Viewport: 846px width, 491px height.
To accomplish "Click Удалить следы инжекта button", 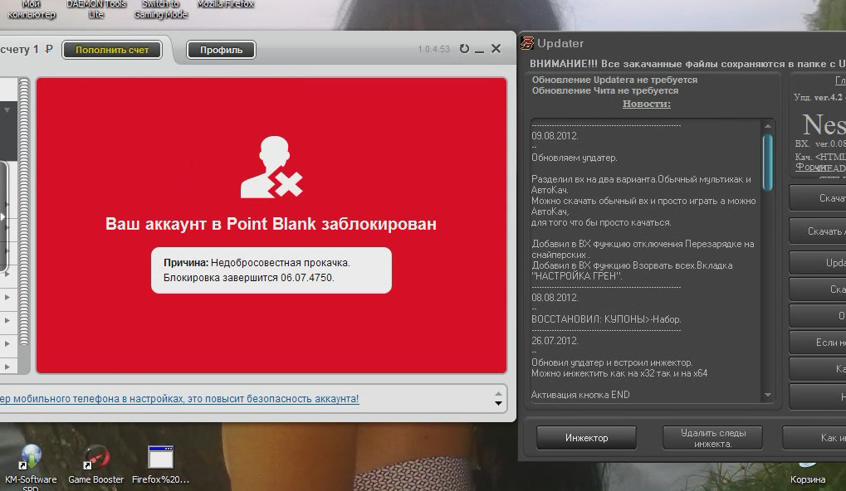I will click(x=712, y=438).
